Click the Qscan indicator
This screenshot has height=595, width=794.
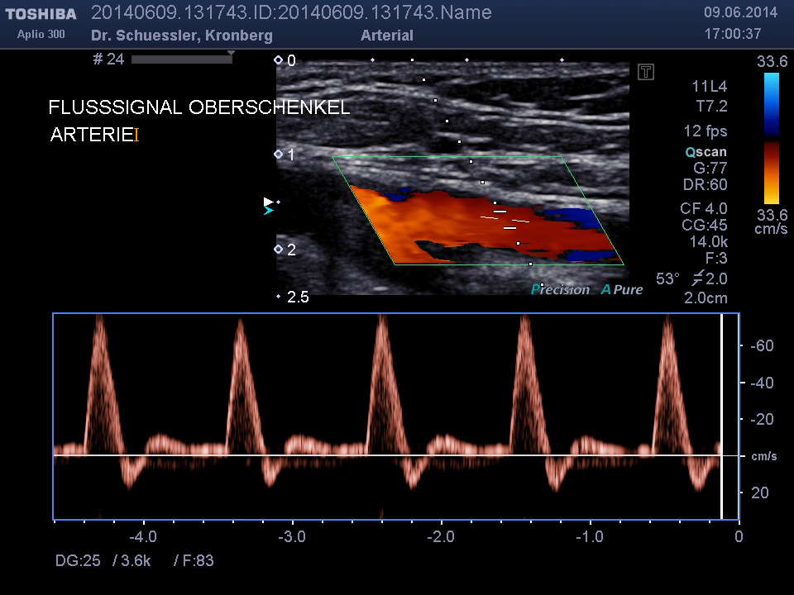706,151
